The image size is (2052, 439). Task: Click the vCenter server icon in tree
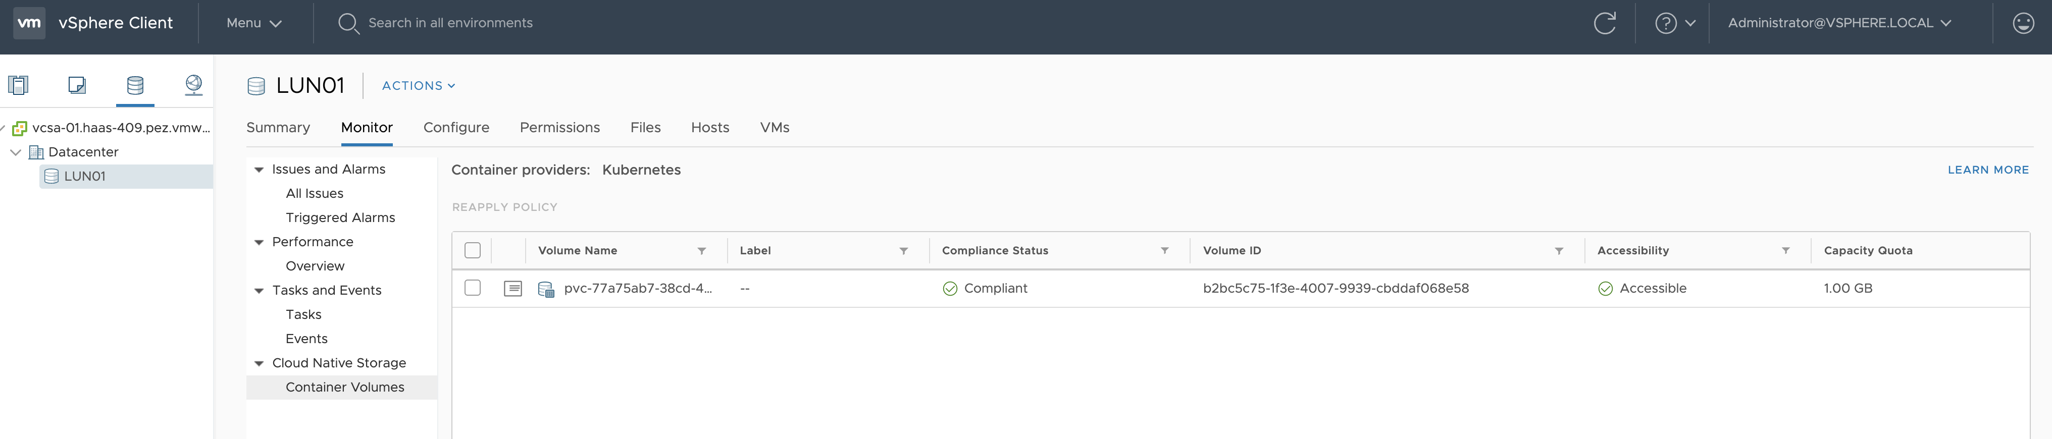(x=20, y=128)
